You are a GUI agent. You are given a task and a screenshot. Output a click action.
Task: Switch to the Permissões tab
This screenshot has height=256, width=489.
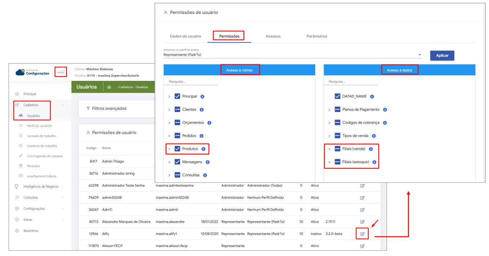(229, 36)
